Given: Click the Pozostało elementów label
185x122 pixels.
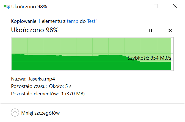Looking at the screenshot, I should (x=35, y=94).
